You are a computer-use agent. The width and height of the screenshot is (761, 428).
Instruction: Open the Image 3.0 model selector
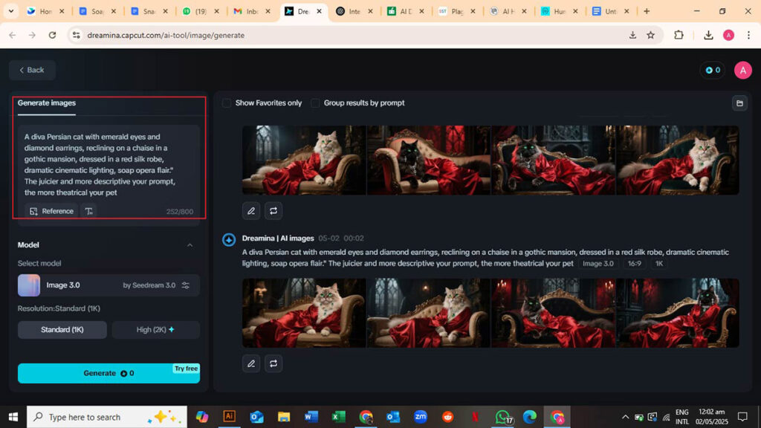coord(109,285)
